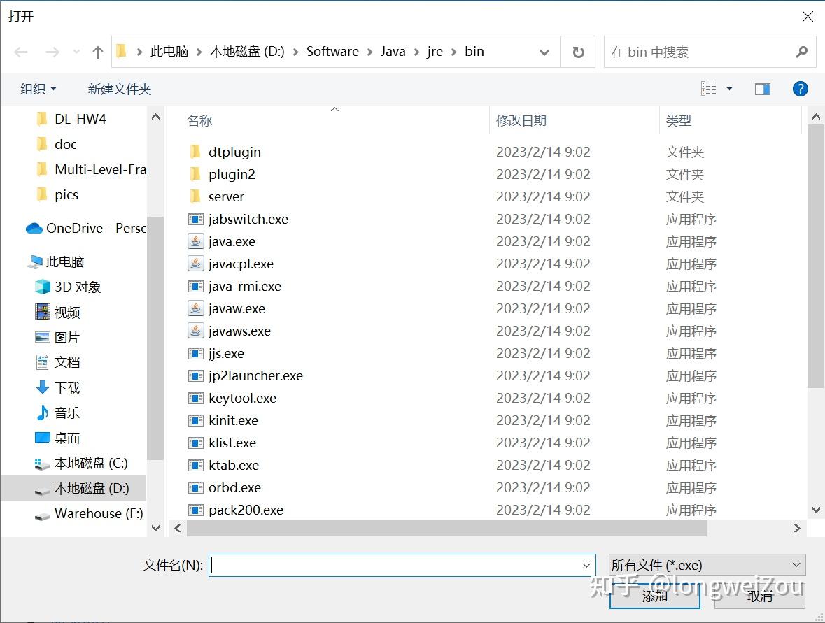Click the 本地磁盘 (C:) drive icon

[43, 464]
